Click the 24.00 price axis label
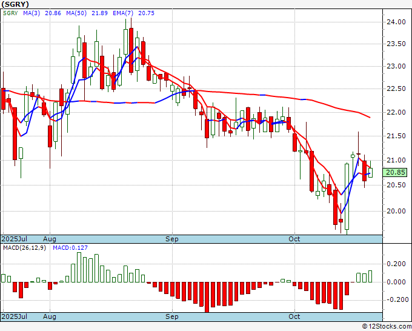Viewport: 412px width, 331px height. coord(396,22)
